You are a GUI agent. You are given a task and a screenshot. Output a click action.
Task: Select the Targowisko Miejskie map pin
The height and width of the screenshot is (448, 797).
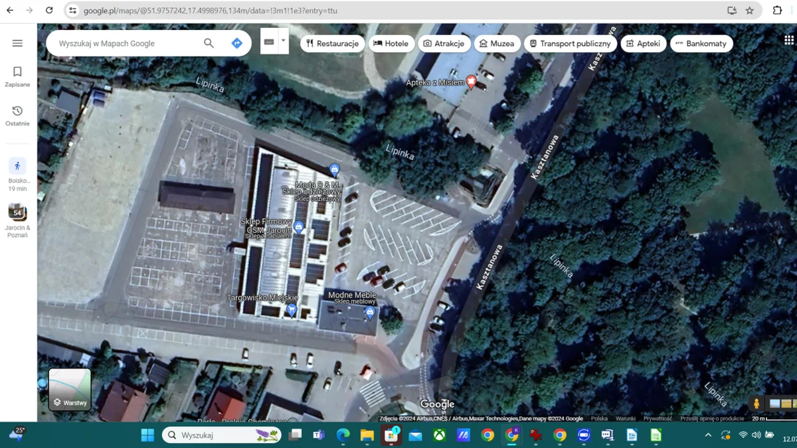(x=291, y=309)
